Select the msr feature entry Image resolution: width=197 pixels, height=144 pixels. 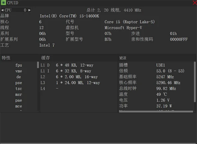pyautogui.click(x=19, y=95)
